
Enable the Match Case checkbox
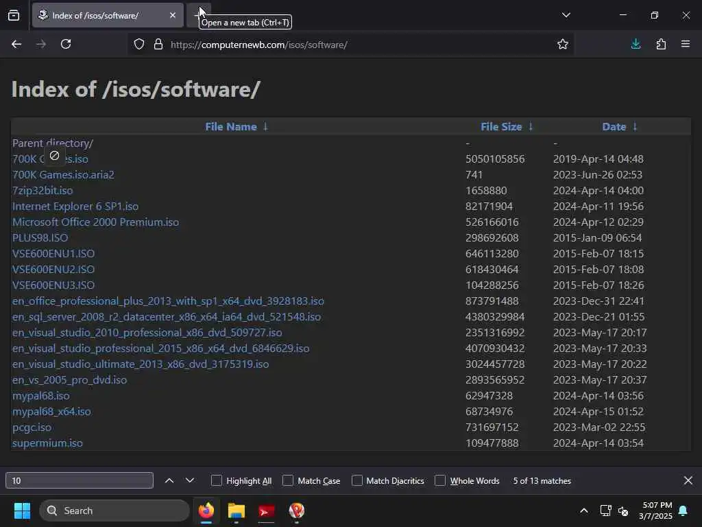(x=288, y=480)
